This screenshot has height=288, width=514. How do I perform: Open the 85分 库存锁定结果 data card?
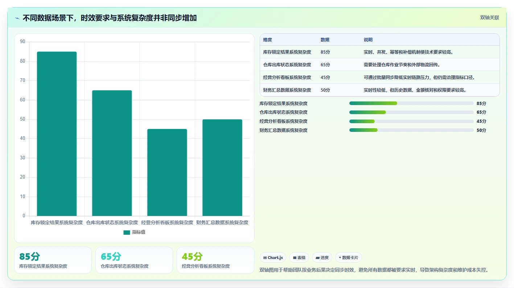coord(53,260)
